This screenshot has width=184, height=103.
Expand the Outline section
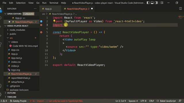click(x=11, y=93)
